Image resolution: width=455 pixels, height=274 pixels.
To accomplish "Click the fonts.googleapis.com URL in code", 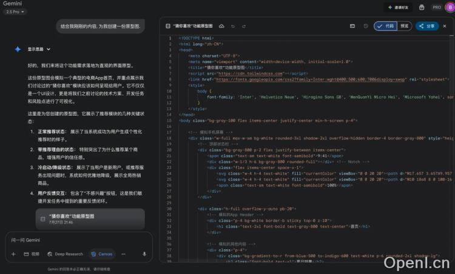I will [311, 79].
